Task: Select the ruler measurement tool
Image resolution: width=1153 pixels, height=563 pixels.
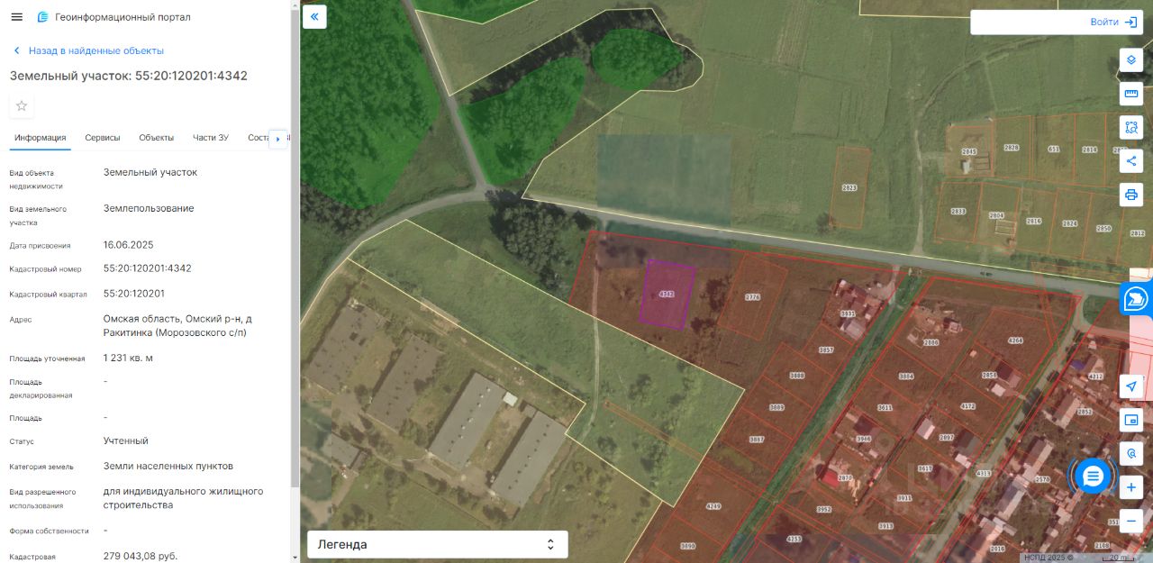Action: pyautogui.click(x=1131, y=94)
